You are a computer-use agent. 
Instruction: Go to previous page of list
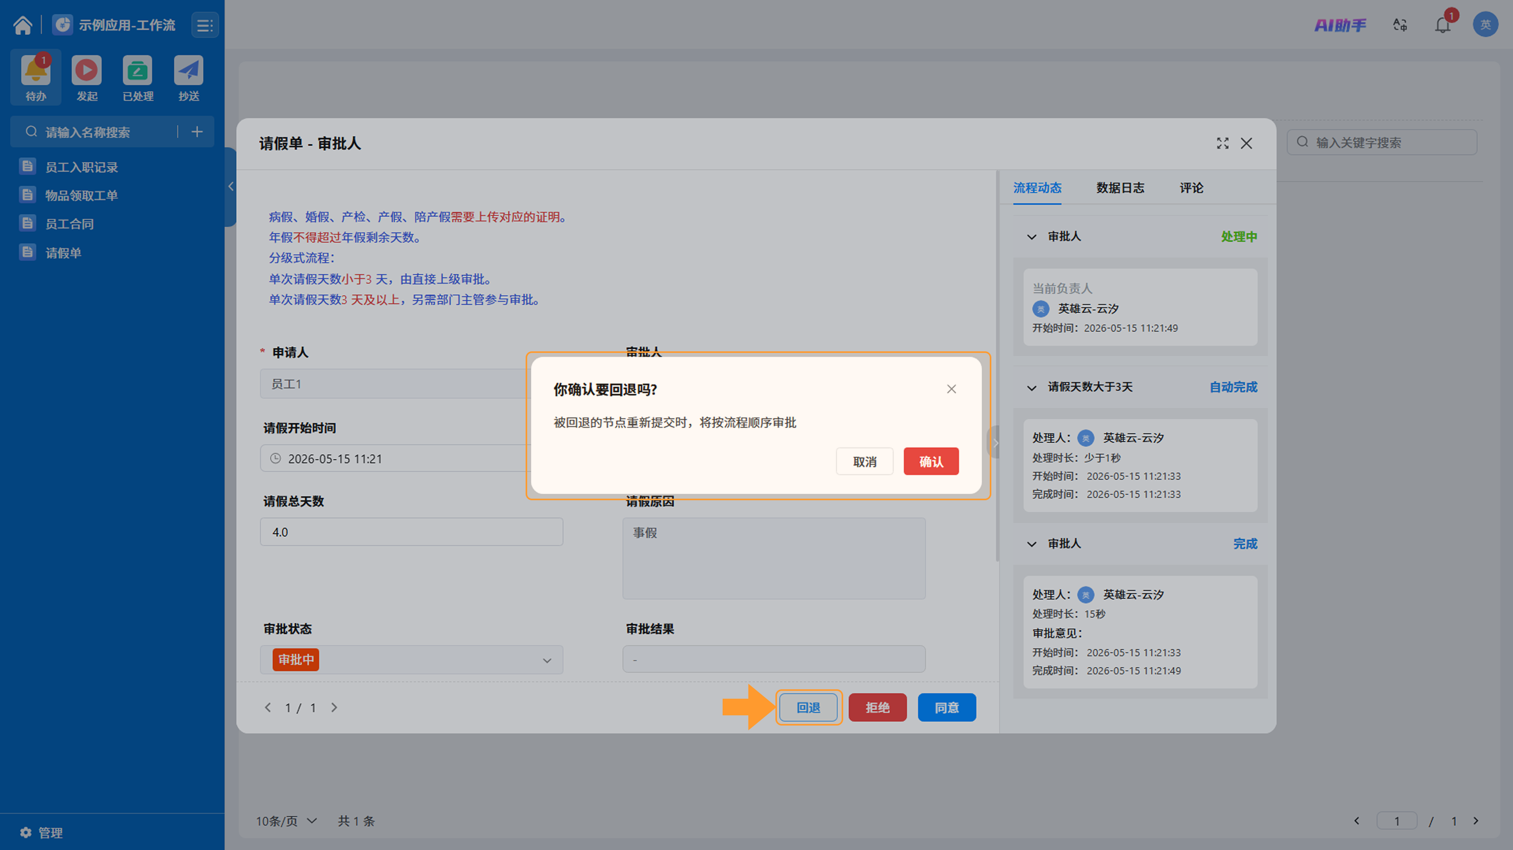[x=1357, y=820]
